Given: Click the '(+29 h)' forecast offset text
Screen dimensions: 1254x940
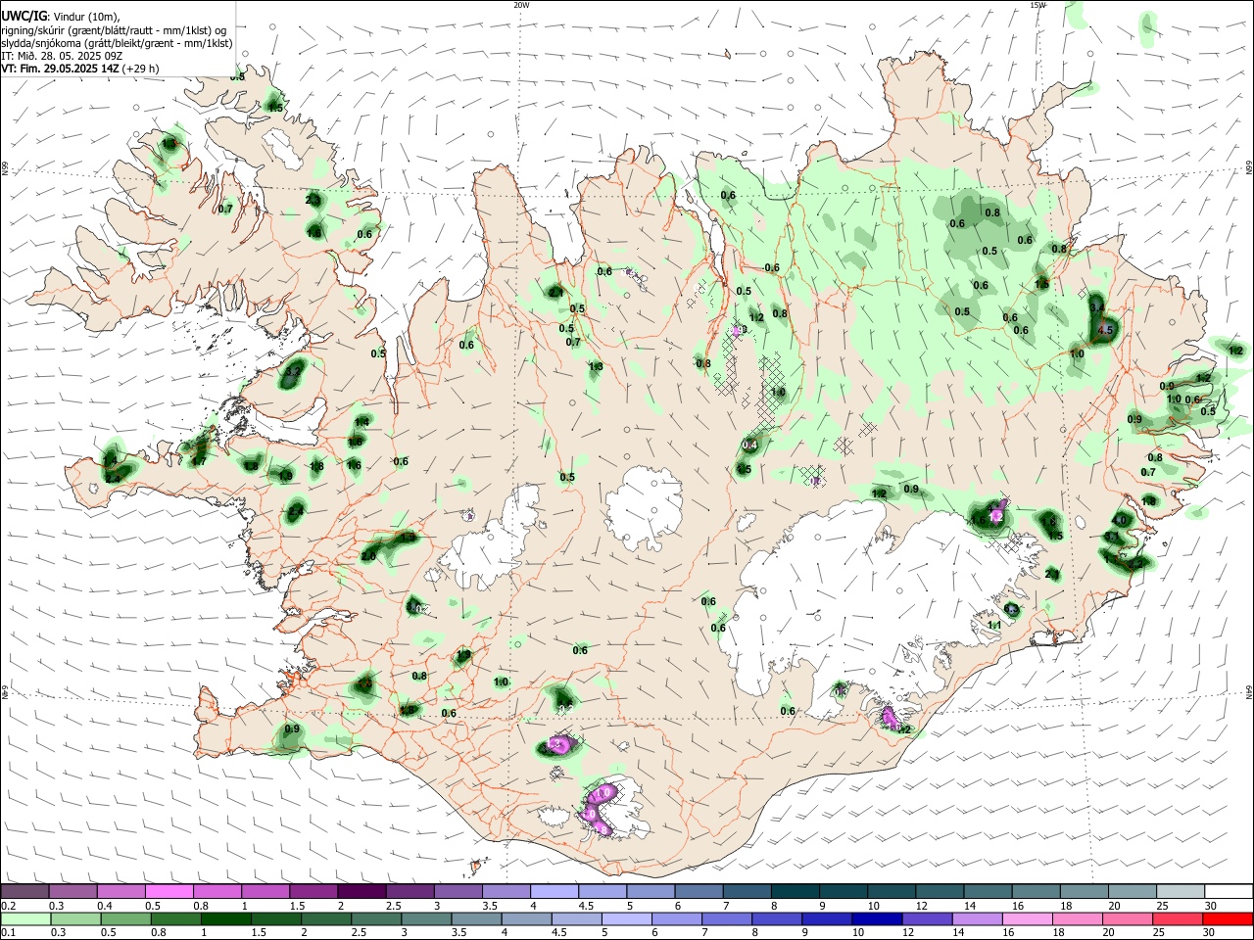Looking at the screenshot, I should click(138, 69).
